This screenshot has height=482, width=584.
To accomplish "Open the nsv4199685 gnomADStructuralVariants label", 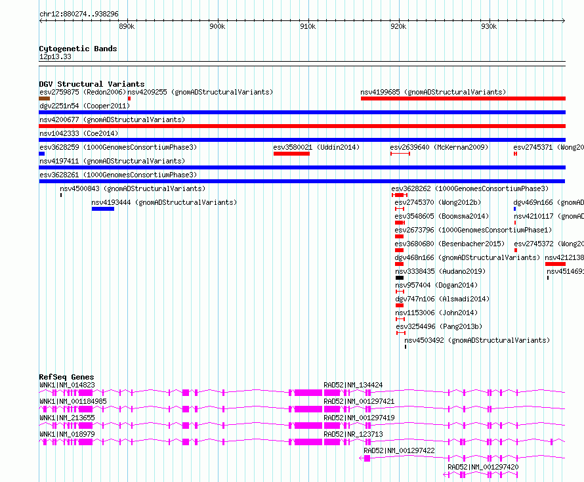I will pos(433,92).
